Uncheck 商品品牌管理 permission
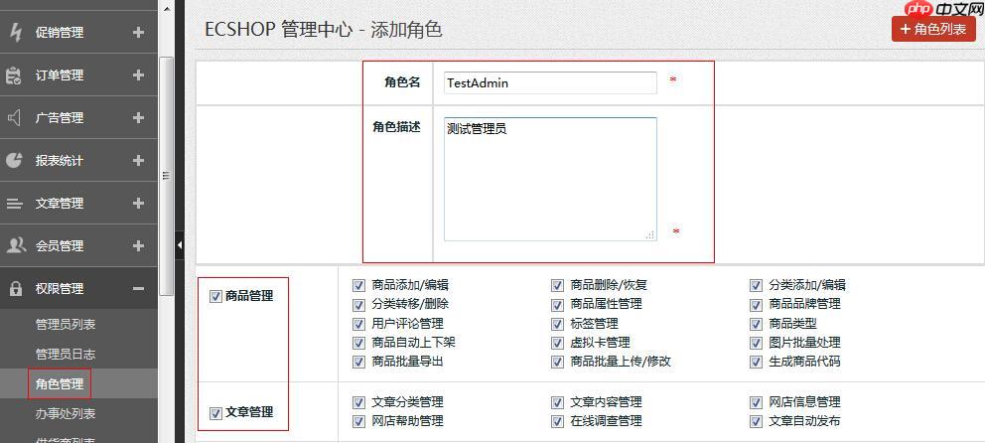Image resolution: width=985 pixels, height=443 pixels. [756, 305]
